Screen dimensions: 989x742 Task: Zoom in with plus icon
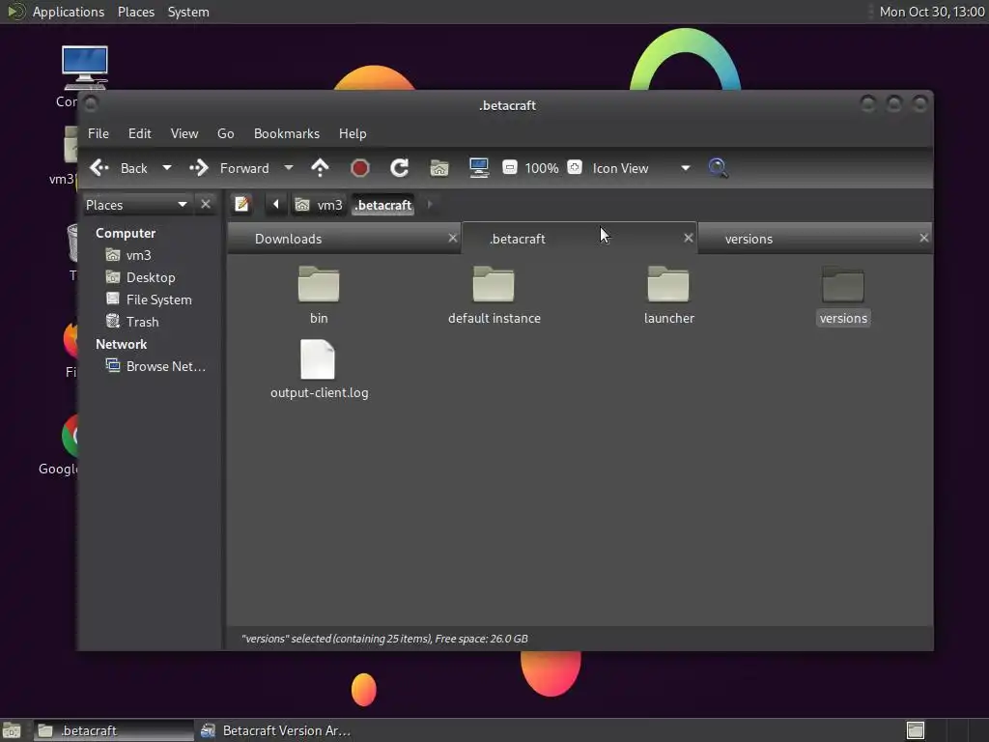pyautogui.click(x=575, y=167)
